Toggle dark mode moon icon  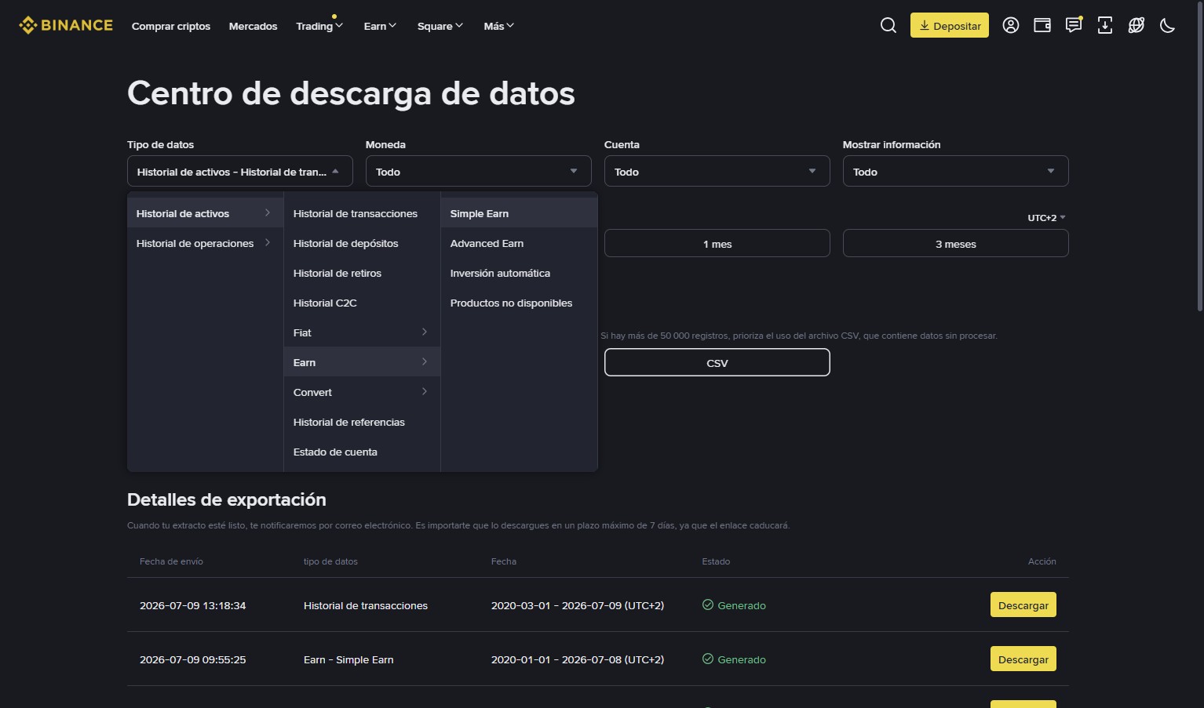[x=1168, y=25]
